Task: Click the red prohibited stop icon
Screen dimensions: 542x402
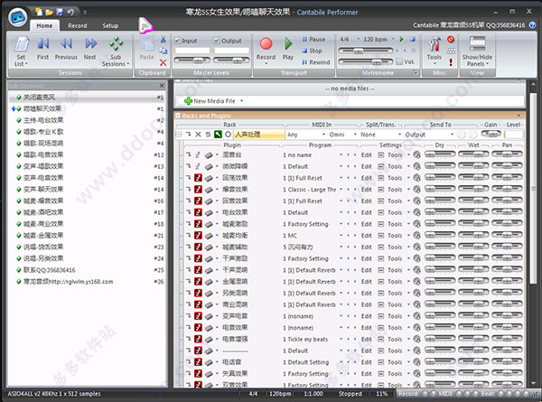Action: 451,40
